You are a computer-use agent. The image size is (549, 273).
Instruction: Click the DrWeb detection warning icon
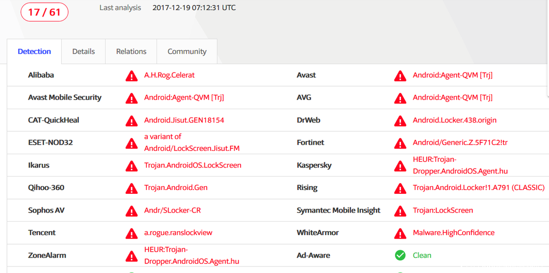(400, 121)
